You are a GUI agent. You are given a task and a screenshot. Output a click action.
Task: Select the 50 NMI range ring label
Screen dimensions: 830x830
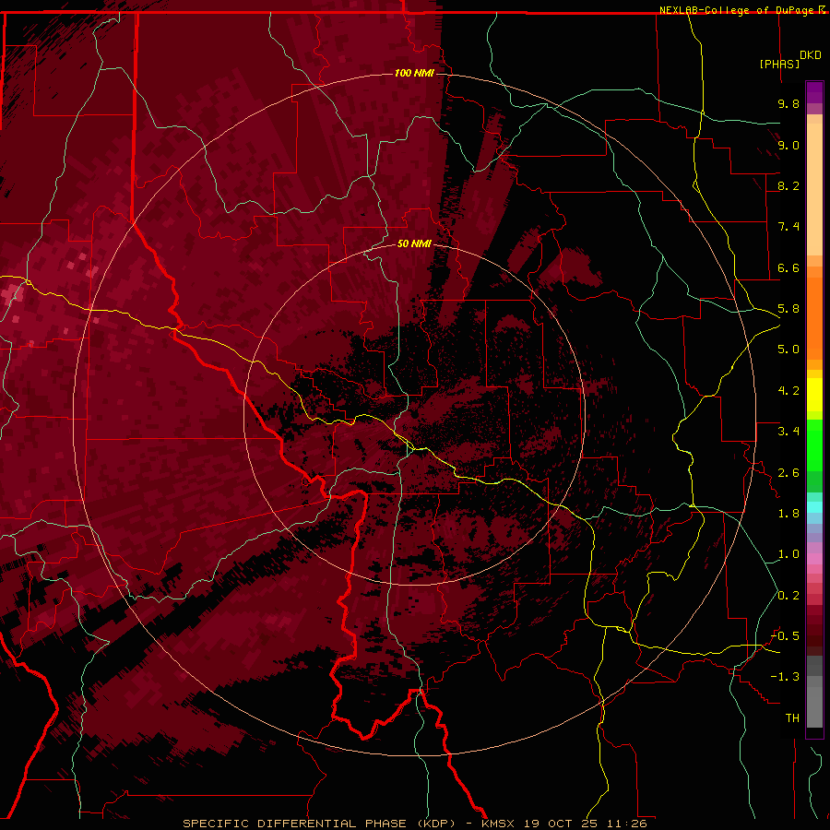click(414, 243)
